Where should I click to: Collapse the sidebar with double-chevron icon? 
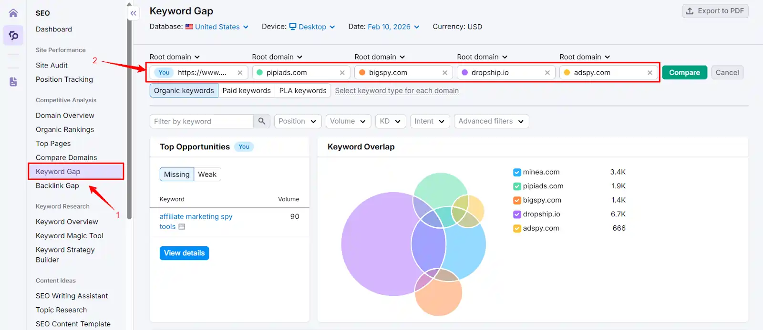[x=134, y=13]
